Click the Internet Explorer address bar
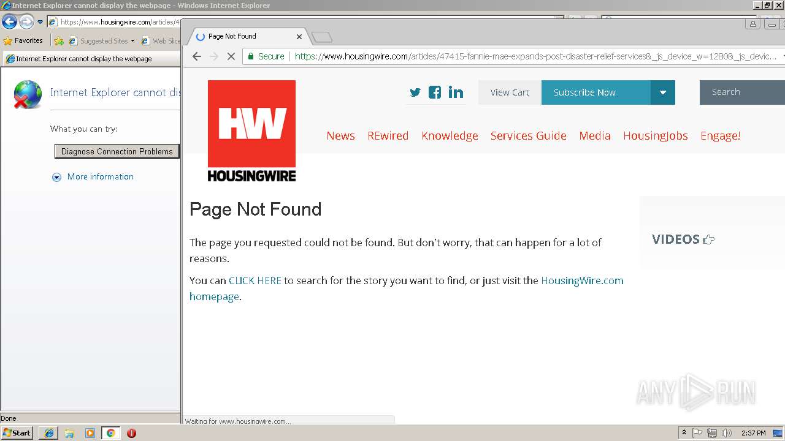This screenshot has height=441, width=785. tap(114, 22)
